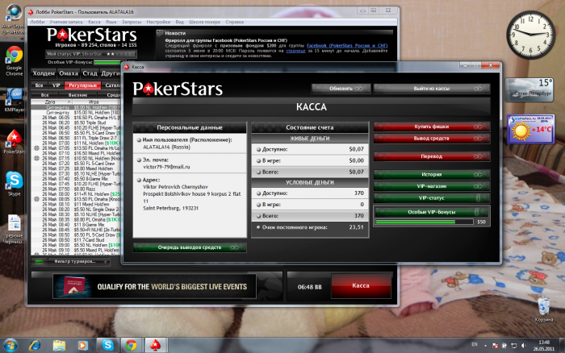Open the Лобби menu
The width and height of the screenshot is (565, 353).
point(37,22)
